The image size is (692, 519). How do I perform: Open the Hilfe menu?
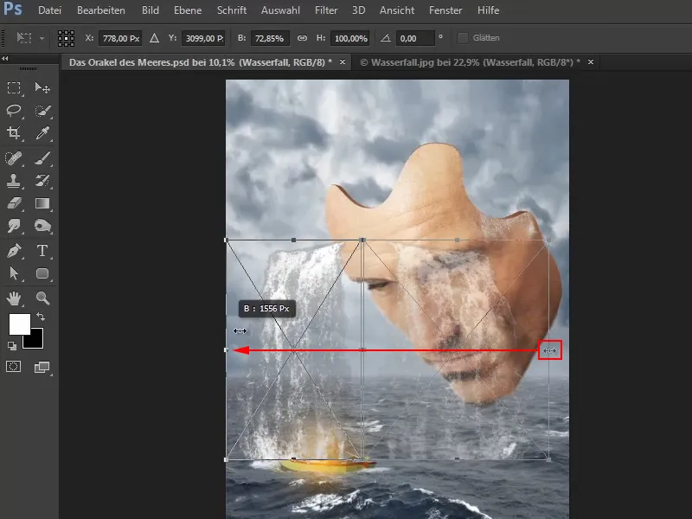coord(488,10)
